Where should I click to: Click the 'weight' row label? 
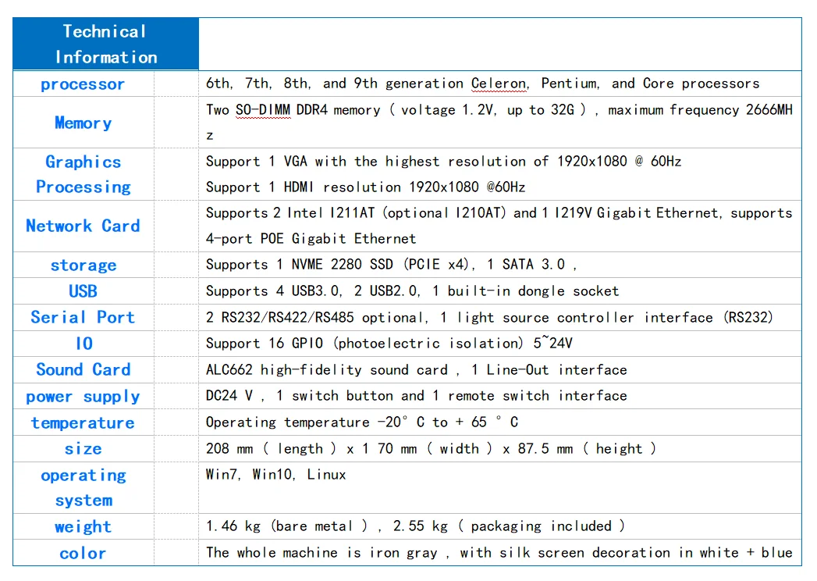83,527
